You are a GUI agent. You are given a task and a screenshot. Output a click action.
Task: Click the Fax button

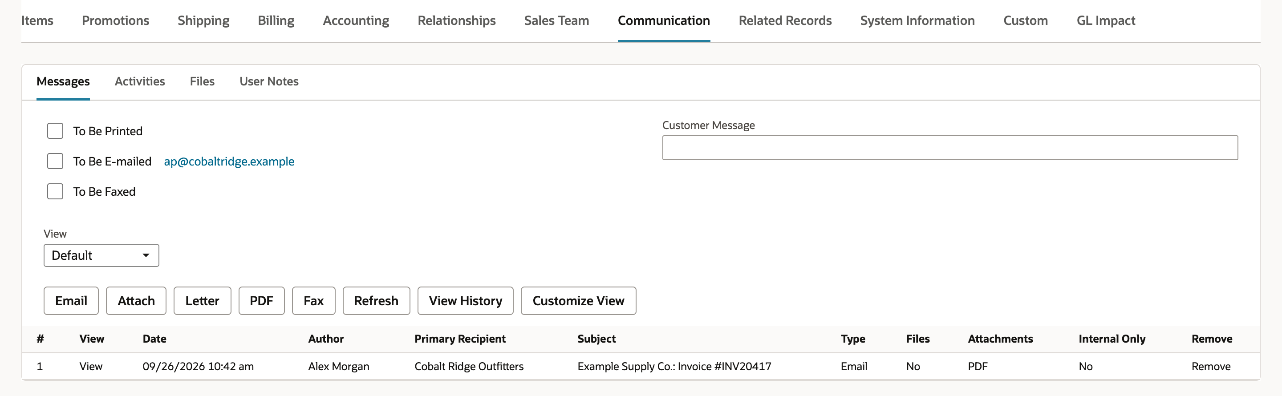coord(313,300)
